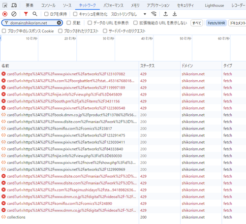Select the すべて filter button
Image resolution: width=246 pixels, height=224 pixels.
click(197, 23)
